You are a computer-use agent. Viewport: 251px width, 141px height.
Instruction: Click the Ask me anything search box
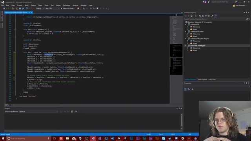pyautogui.click(x=28, y=138)
